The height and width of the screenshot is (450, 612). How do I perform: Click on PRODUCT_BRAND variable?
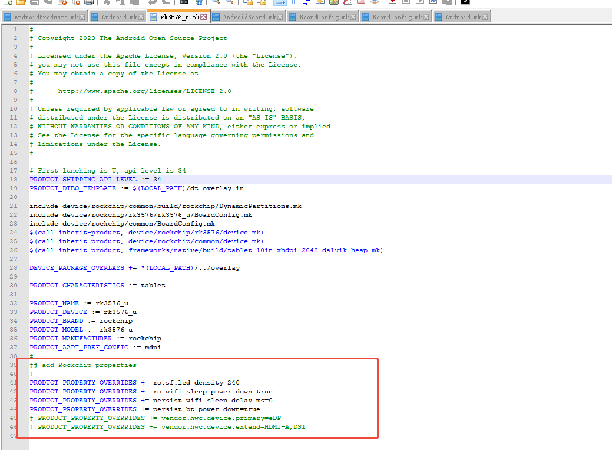point(56,321)
